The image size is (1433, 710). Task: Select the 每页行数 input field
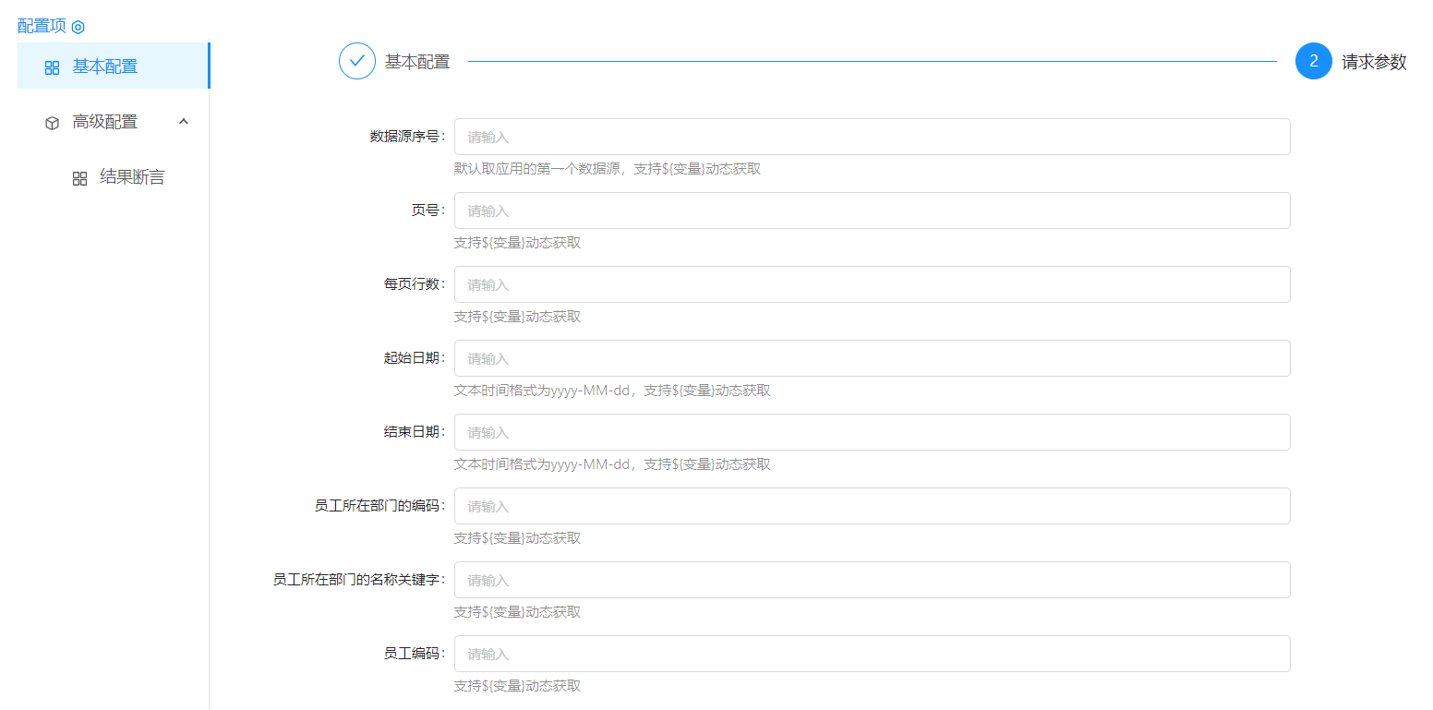point(872,284)
